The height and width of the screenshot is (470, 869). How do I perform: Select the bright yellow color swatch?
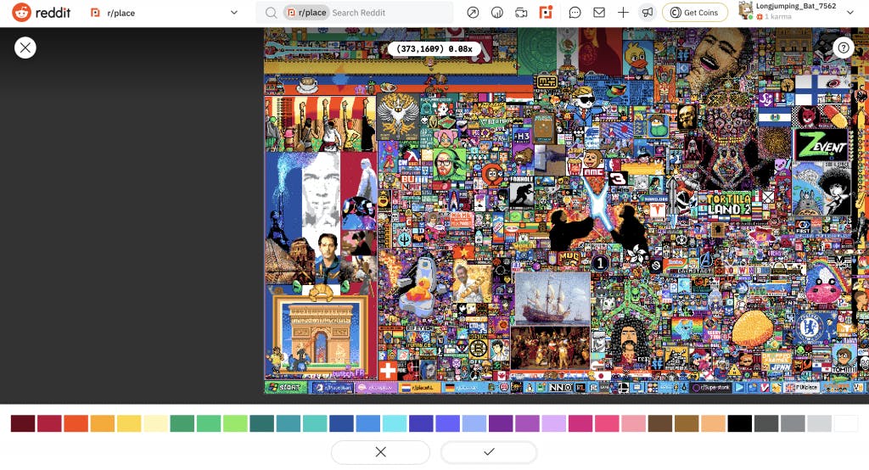pyautogui.click(x=129, y=423)
